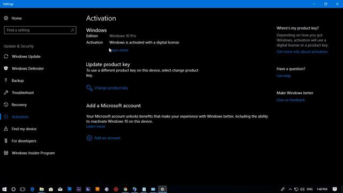This screenshot has height=193, width=343.
Task: Open File Explorer from taskbar
Action: (42, 189)
